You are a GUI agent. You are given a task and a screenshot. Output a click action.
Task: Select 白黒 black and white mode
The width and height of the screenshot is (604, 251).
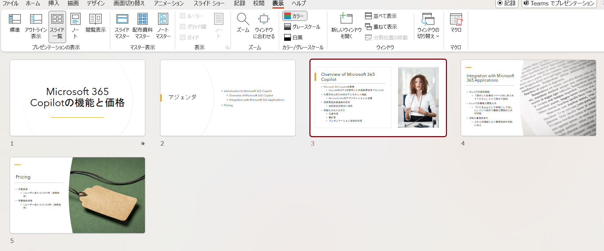tap(293, 37)
